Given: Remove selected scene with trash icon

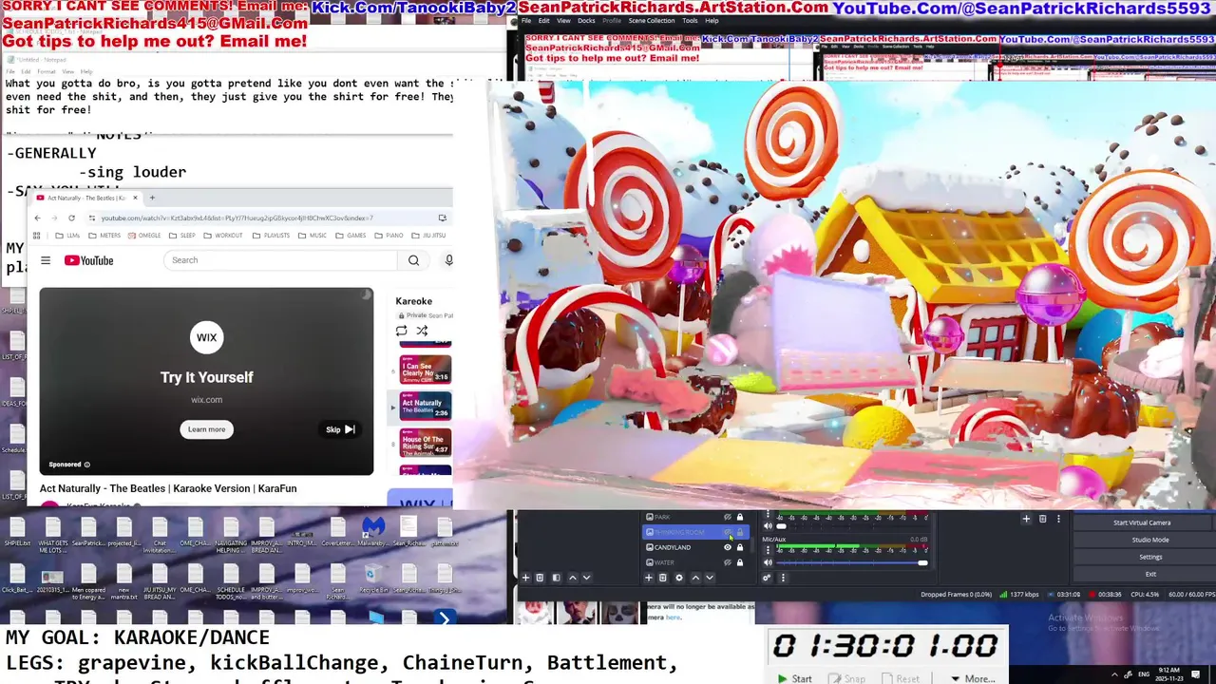Looking at the screenshot, I should pyautogui.click(x=540, y=578).
